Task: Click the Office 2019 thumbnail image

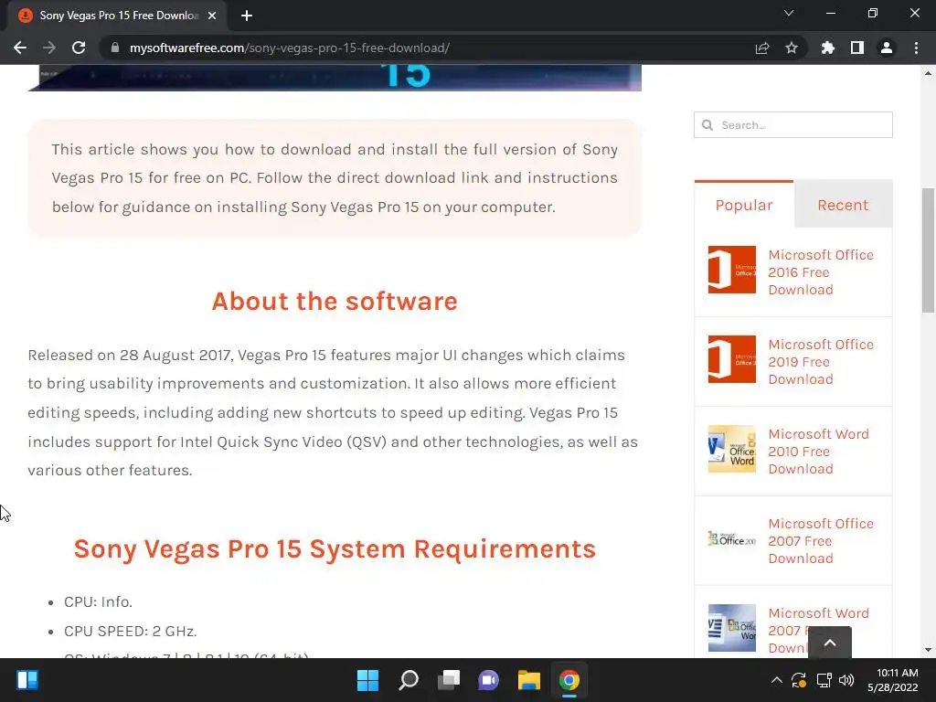Action: pos(732,359)
